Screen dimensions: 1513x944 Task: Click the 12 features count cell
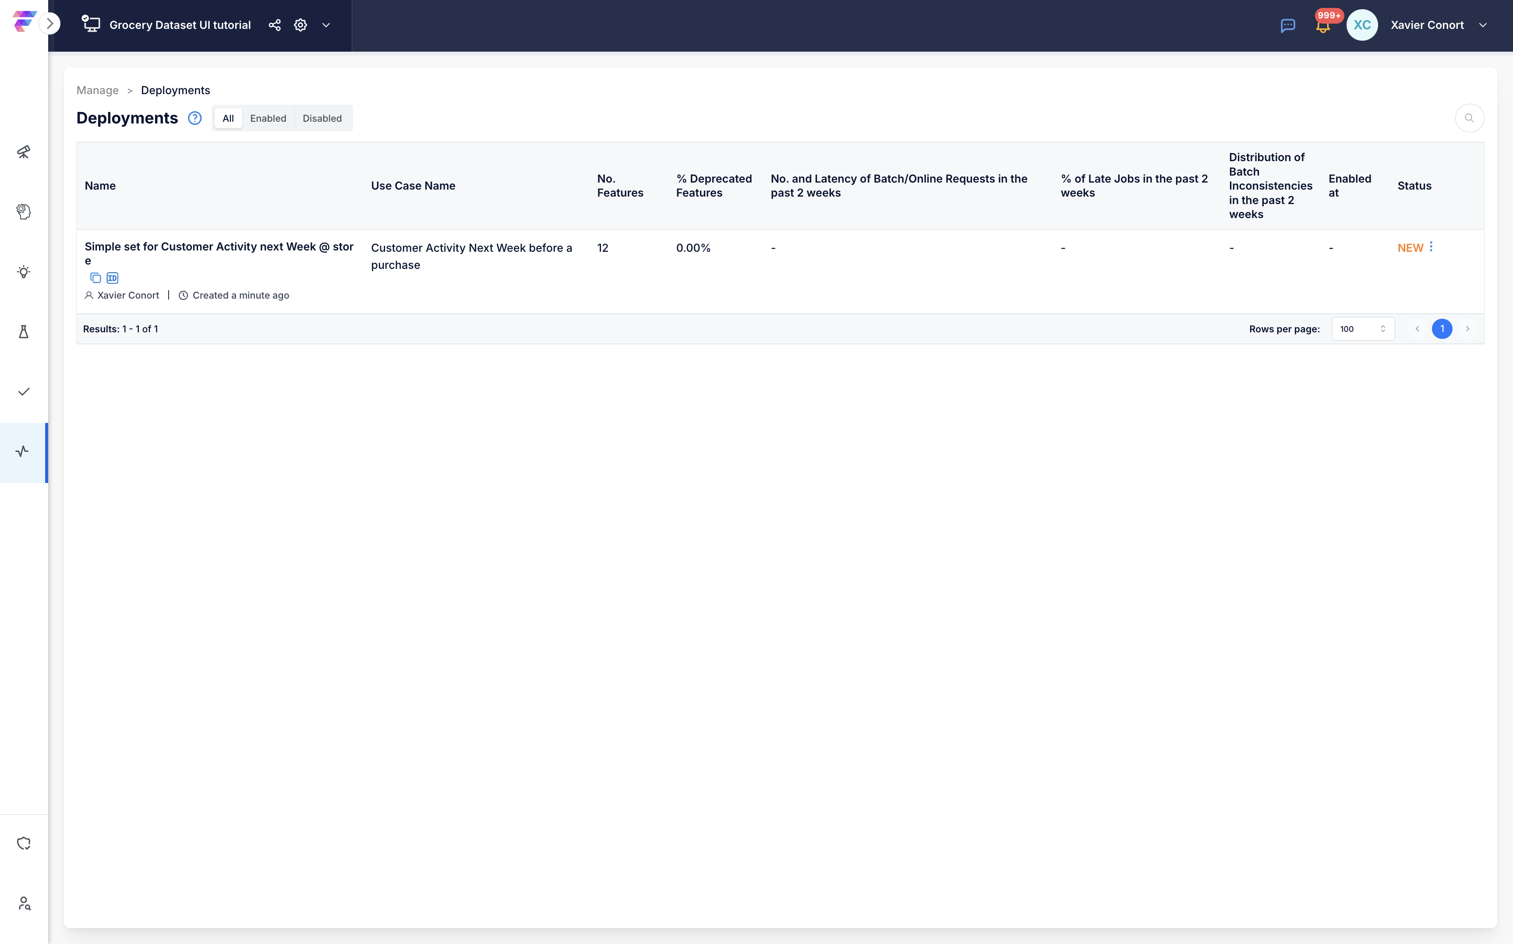tap(603, 248)
